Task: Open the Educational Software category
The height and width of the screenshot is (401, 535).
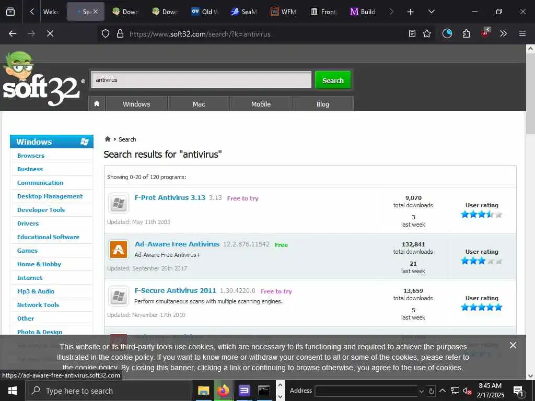Action: tap(48, 237)
